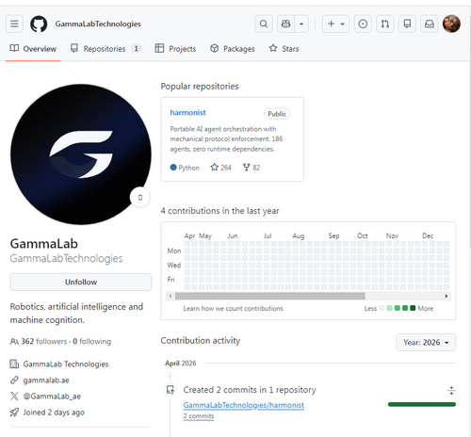Open the plus create-new dropdown

coord(335,24)
